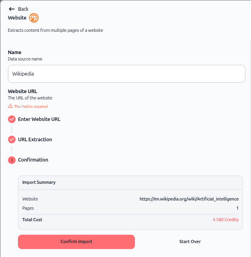Open the URL Extraction step
The width and height of the screenshot is (251, 257).
point(35,140)
